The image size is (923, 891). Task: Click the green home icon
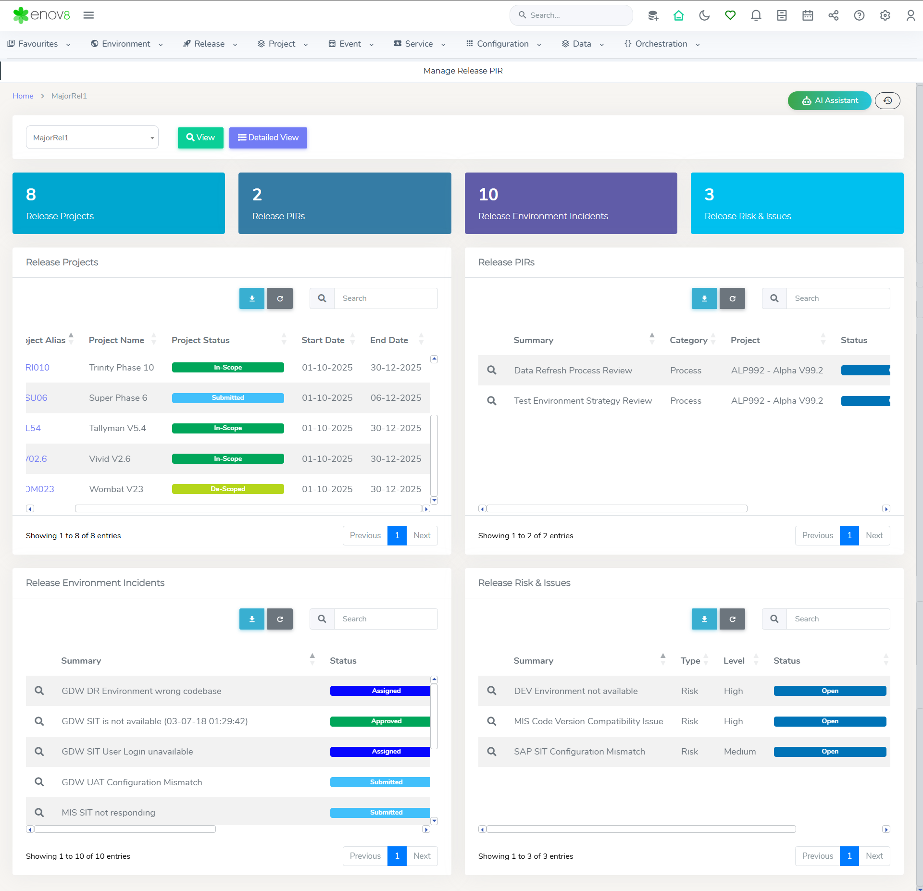click(x=678, y=15)
